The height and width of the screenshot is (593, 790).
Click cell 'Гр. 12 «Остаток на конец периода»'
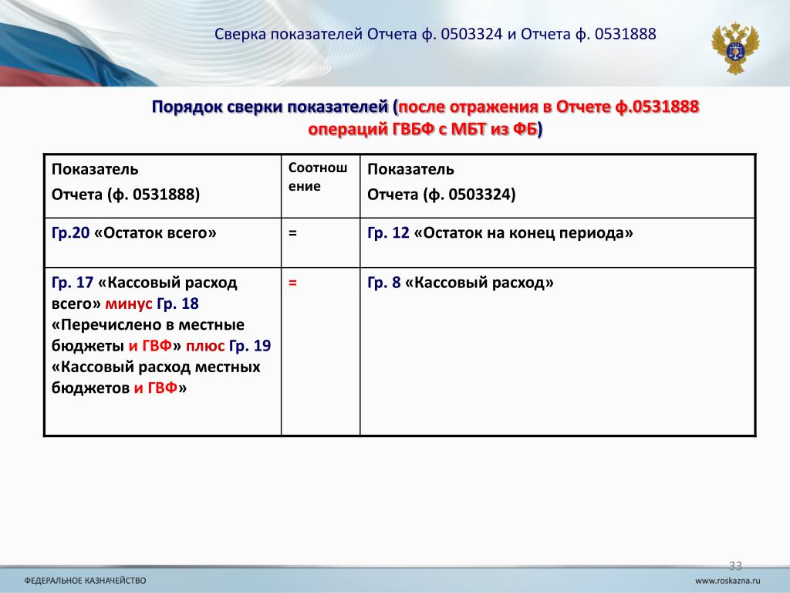558,243
